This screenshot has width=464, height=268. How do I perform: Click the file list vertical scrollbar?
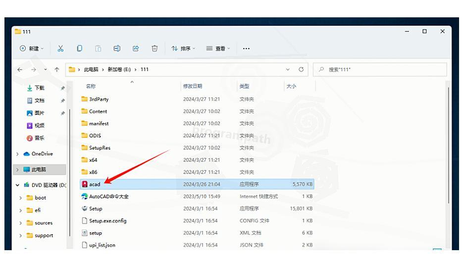(x=449, y=145)
